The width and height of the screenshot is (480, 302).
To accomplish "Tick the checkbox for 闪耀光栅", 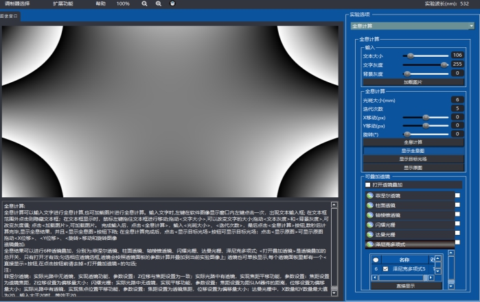I will coord(457,225).
